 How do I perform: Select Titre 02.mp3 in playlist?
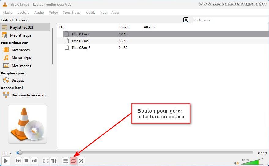81,41
